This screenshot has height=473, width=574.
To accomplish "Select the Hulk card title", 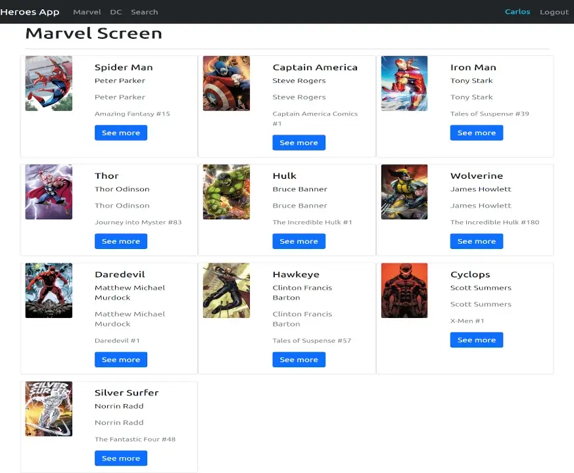I will (x=285, y=176).
